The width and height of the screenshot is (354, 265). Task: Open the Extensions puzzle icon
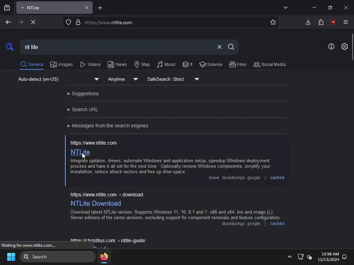click(321, 22)
